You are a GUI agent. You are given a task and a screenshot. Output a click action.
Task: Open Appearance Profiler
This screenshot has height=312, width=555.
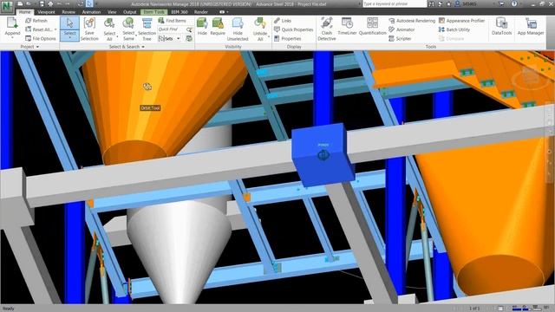tap(461, 21)
